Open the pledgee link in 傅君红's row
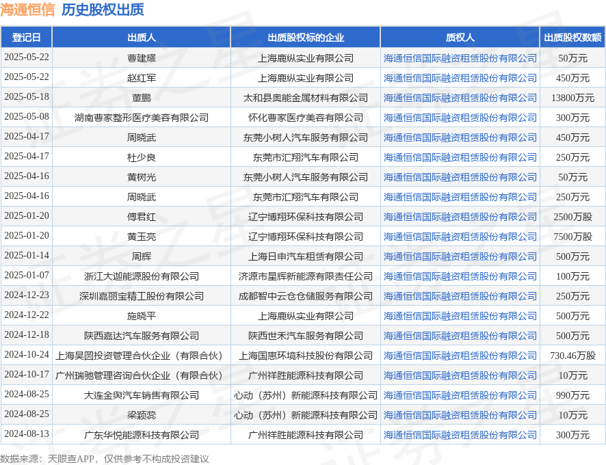This screenshot has height=465, width=606. coord(460,217)
